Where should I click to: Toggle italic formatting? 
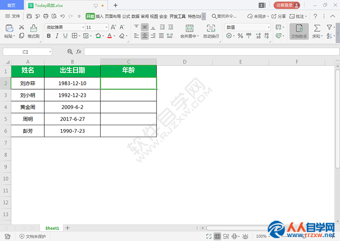(x=57, y=36)
